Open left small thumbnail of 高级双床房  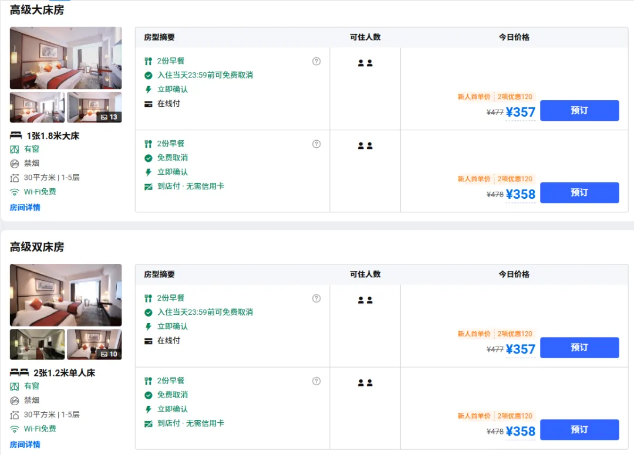pyautogui.click(x=37, y=344)
